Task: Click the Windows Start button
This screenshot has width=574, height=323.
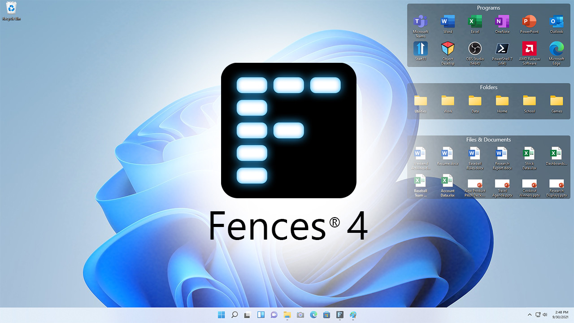Action: point(221,315)
